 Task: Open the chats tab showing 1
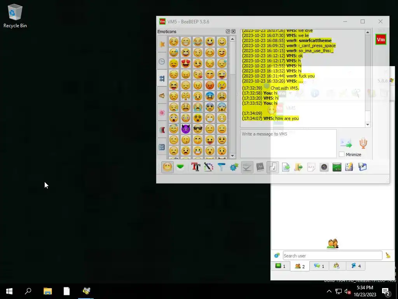click(x=319, y=266)
